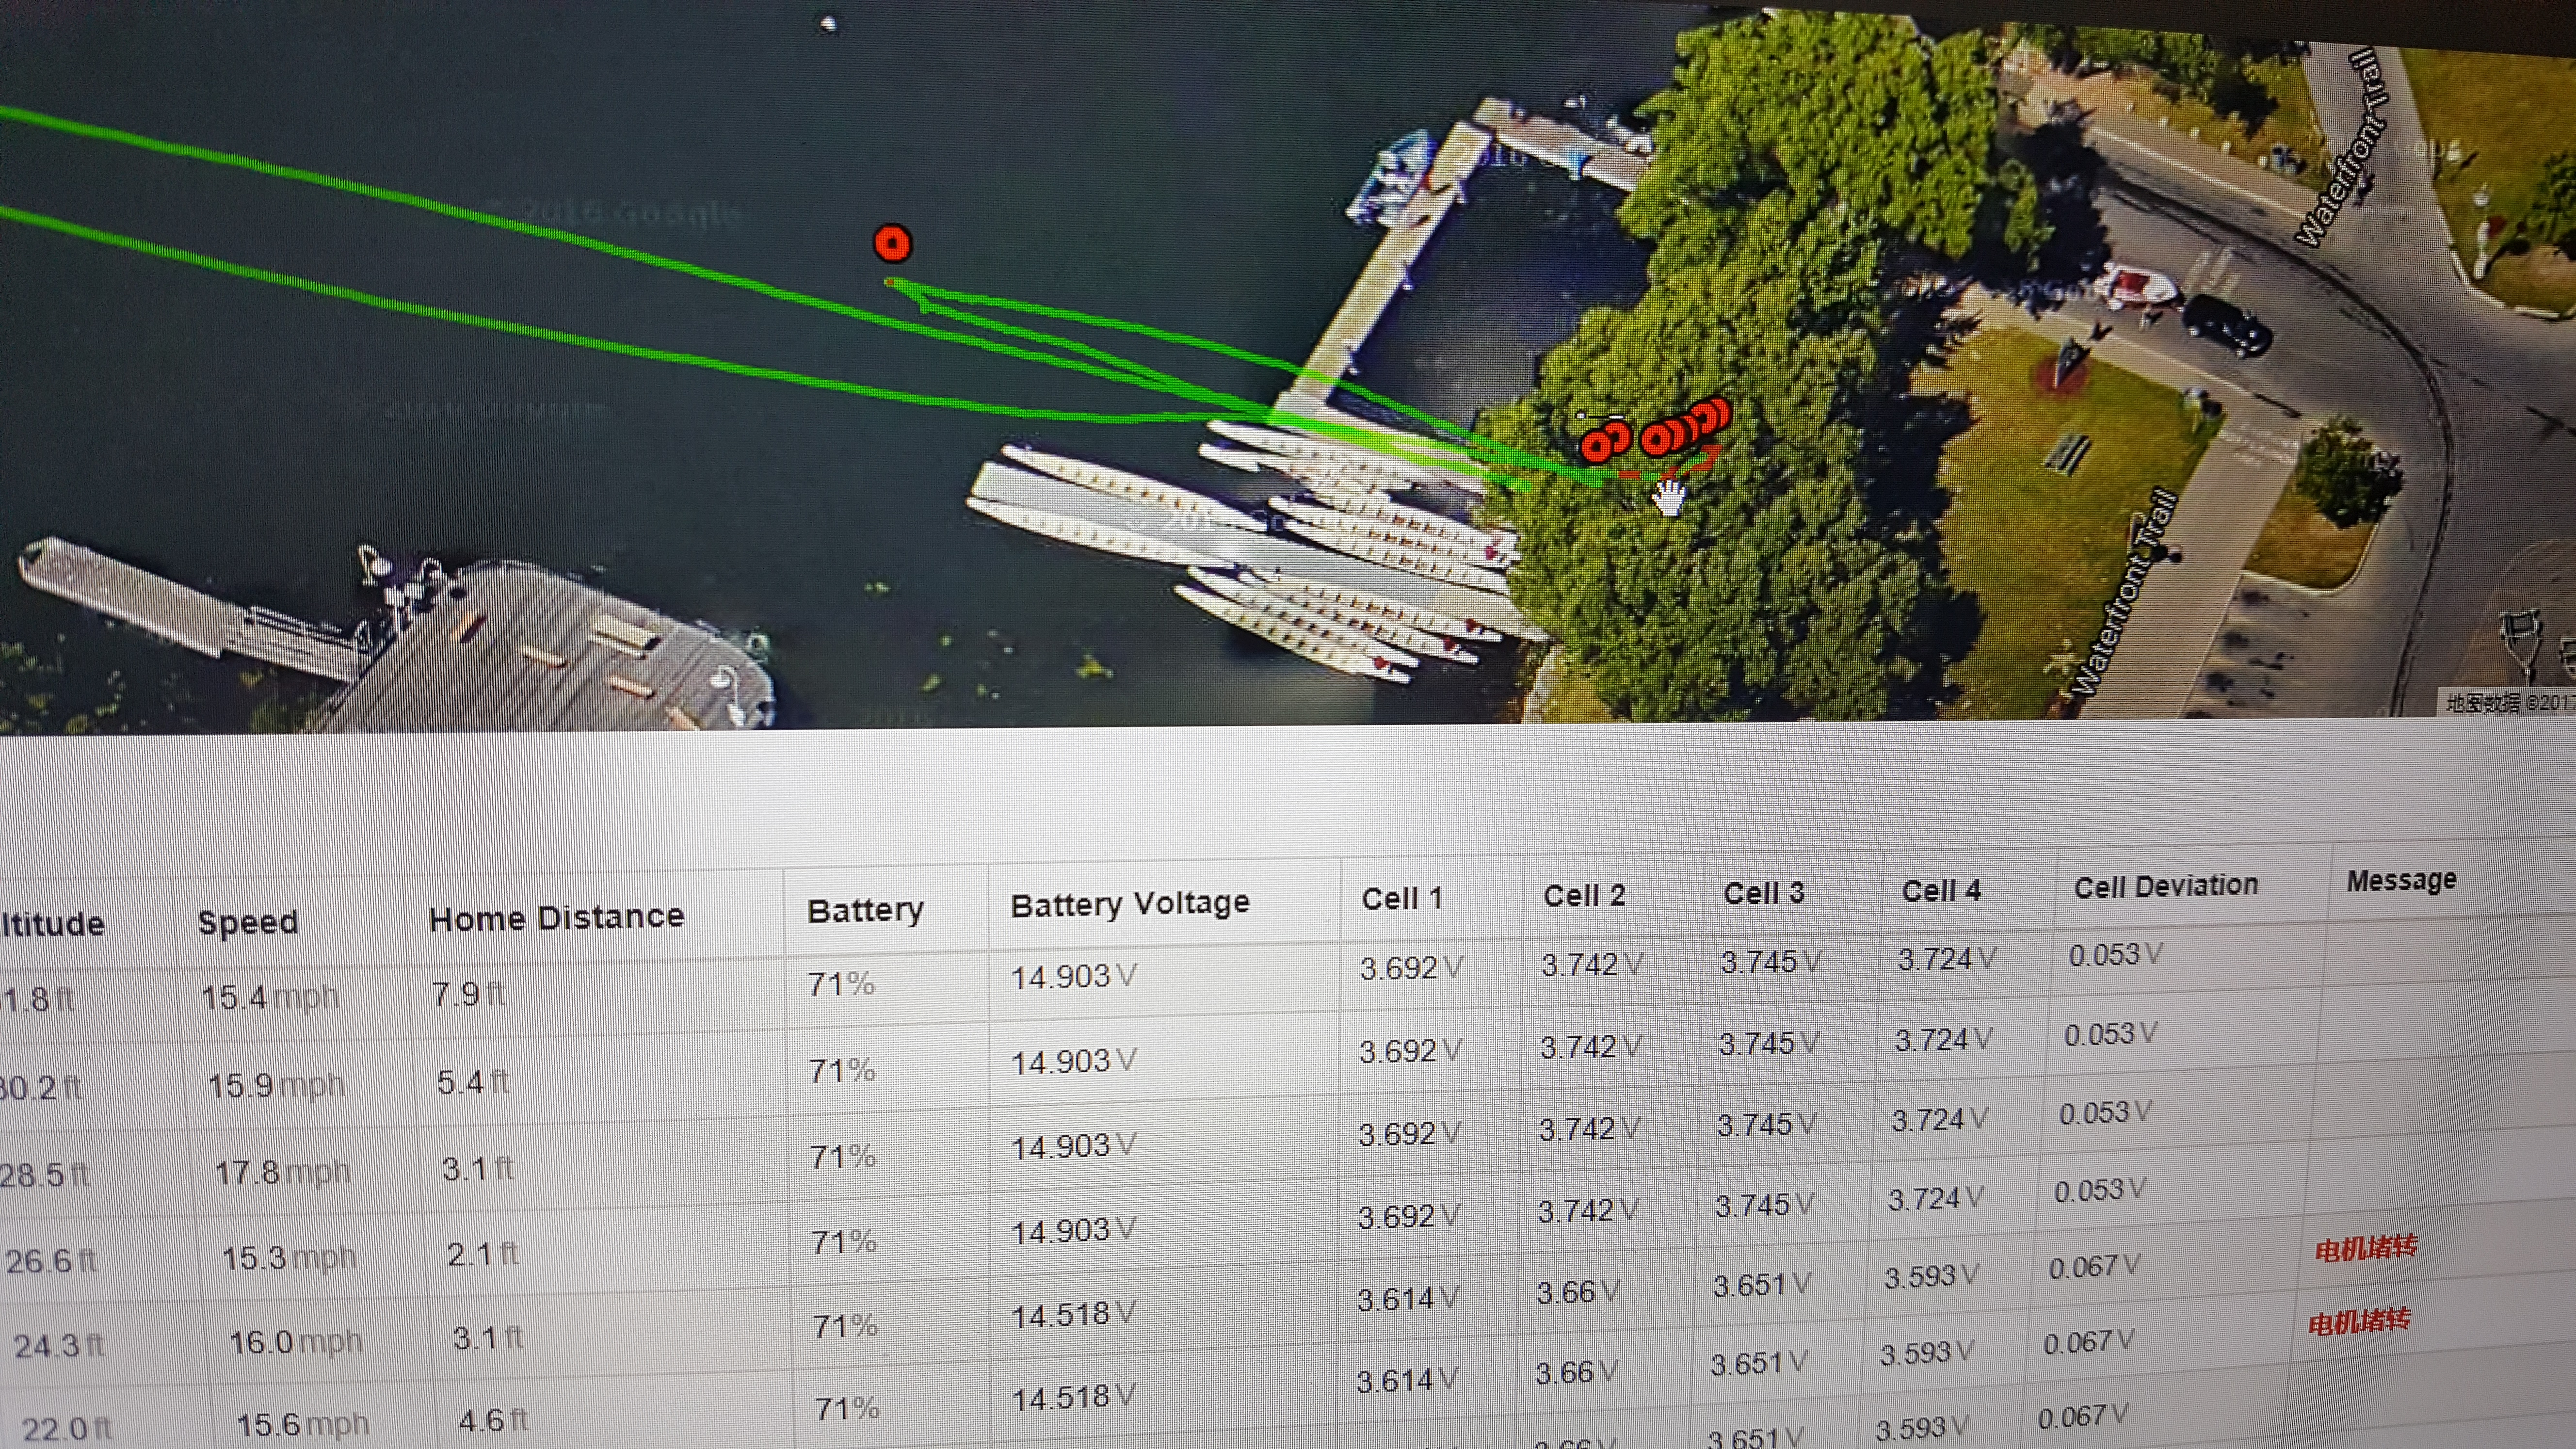Select the Cell 3 column header
The image size is (2576, 1449).
tap(1763, 892)
